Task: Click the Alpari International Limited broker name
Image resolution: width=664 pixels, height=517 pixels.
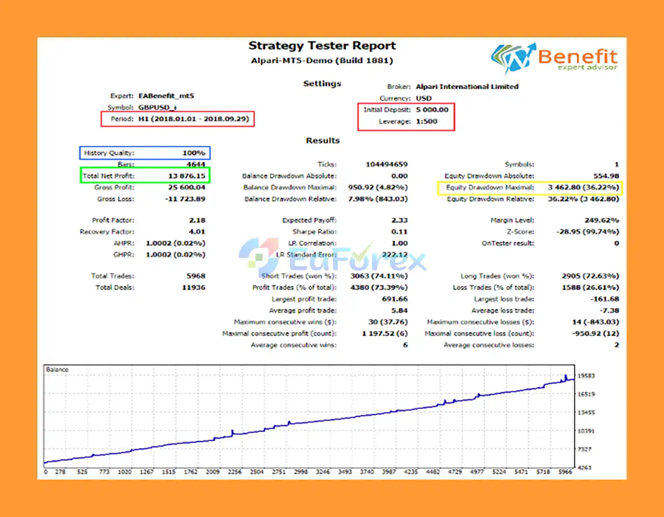Action: 467,87
